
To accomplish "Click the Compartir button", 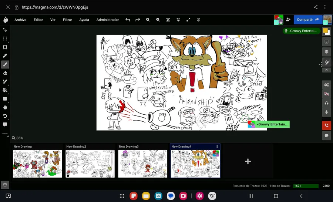I will [308, 20].
